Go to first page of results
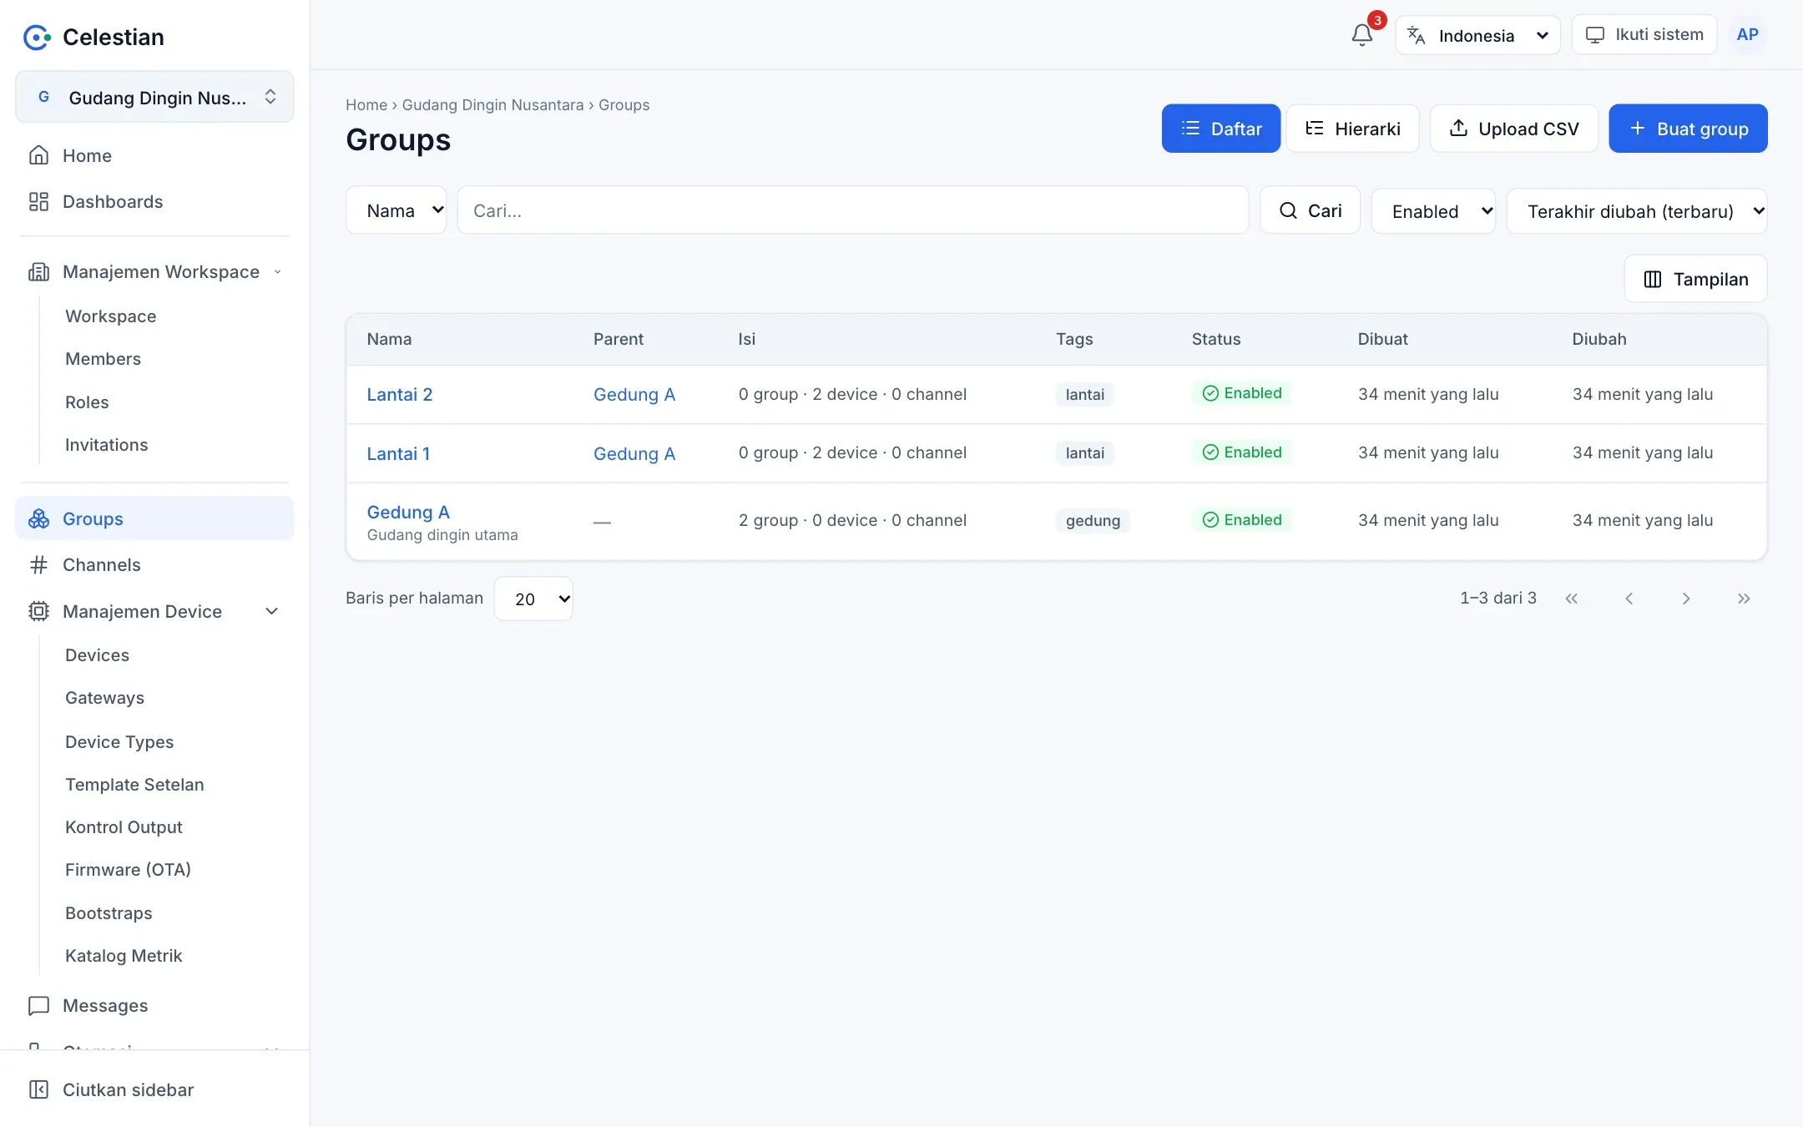 [x=1571, y=599]
